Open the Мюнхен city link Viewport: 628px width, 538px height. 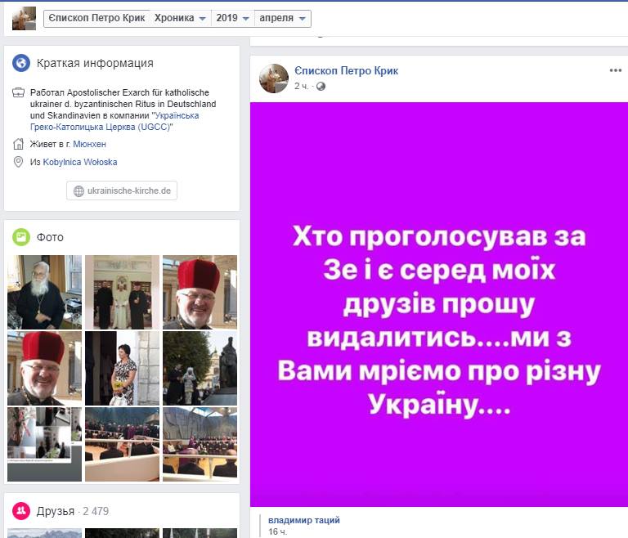[89, 144]
